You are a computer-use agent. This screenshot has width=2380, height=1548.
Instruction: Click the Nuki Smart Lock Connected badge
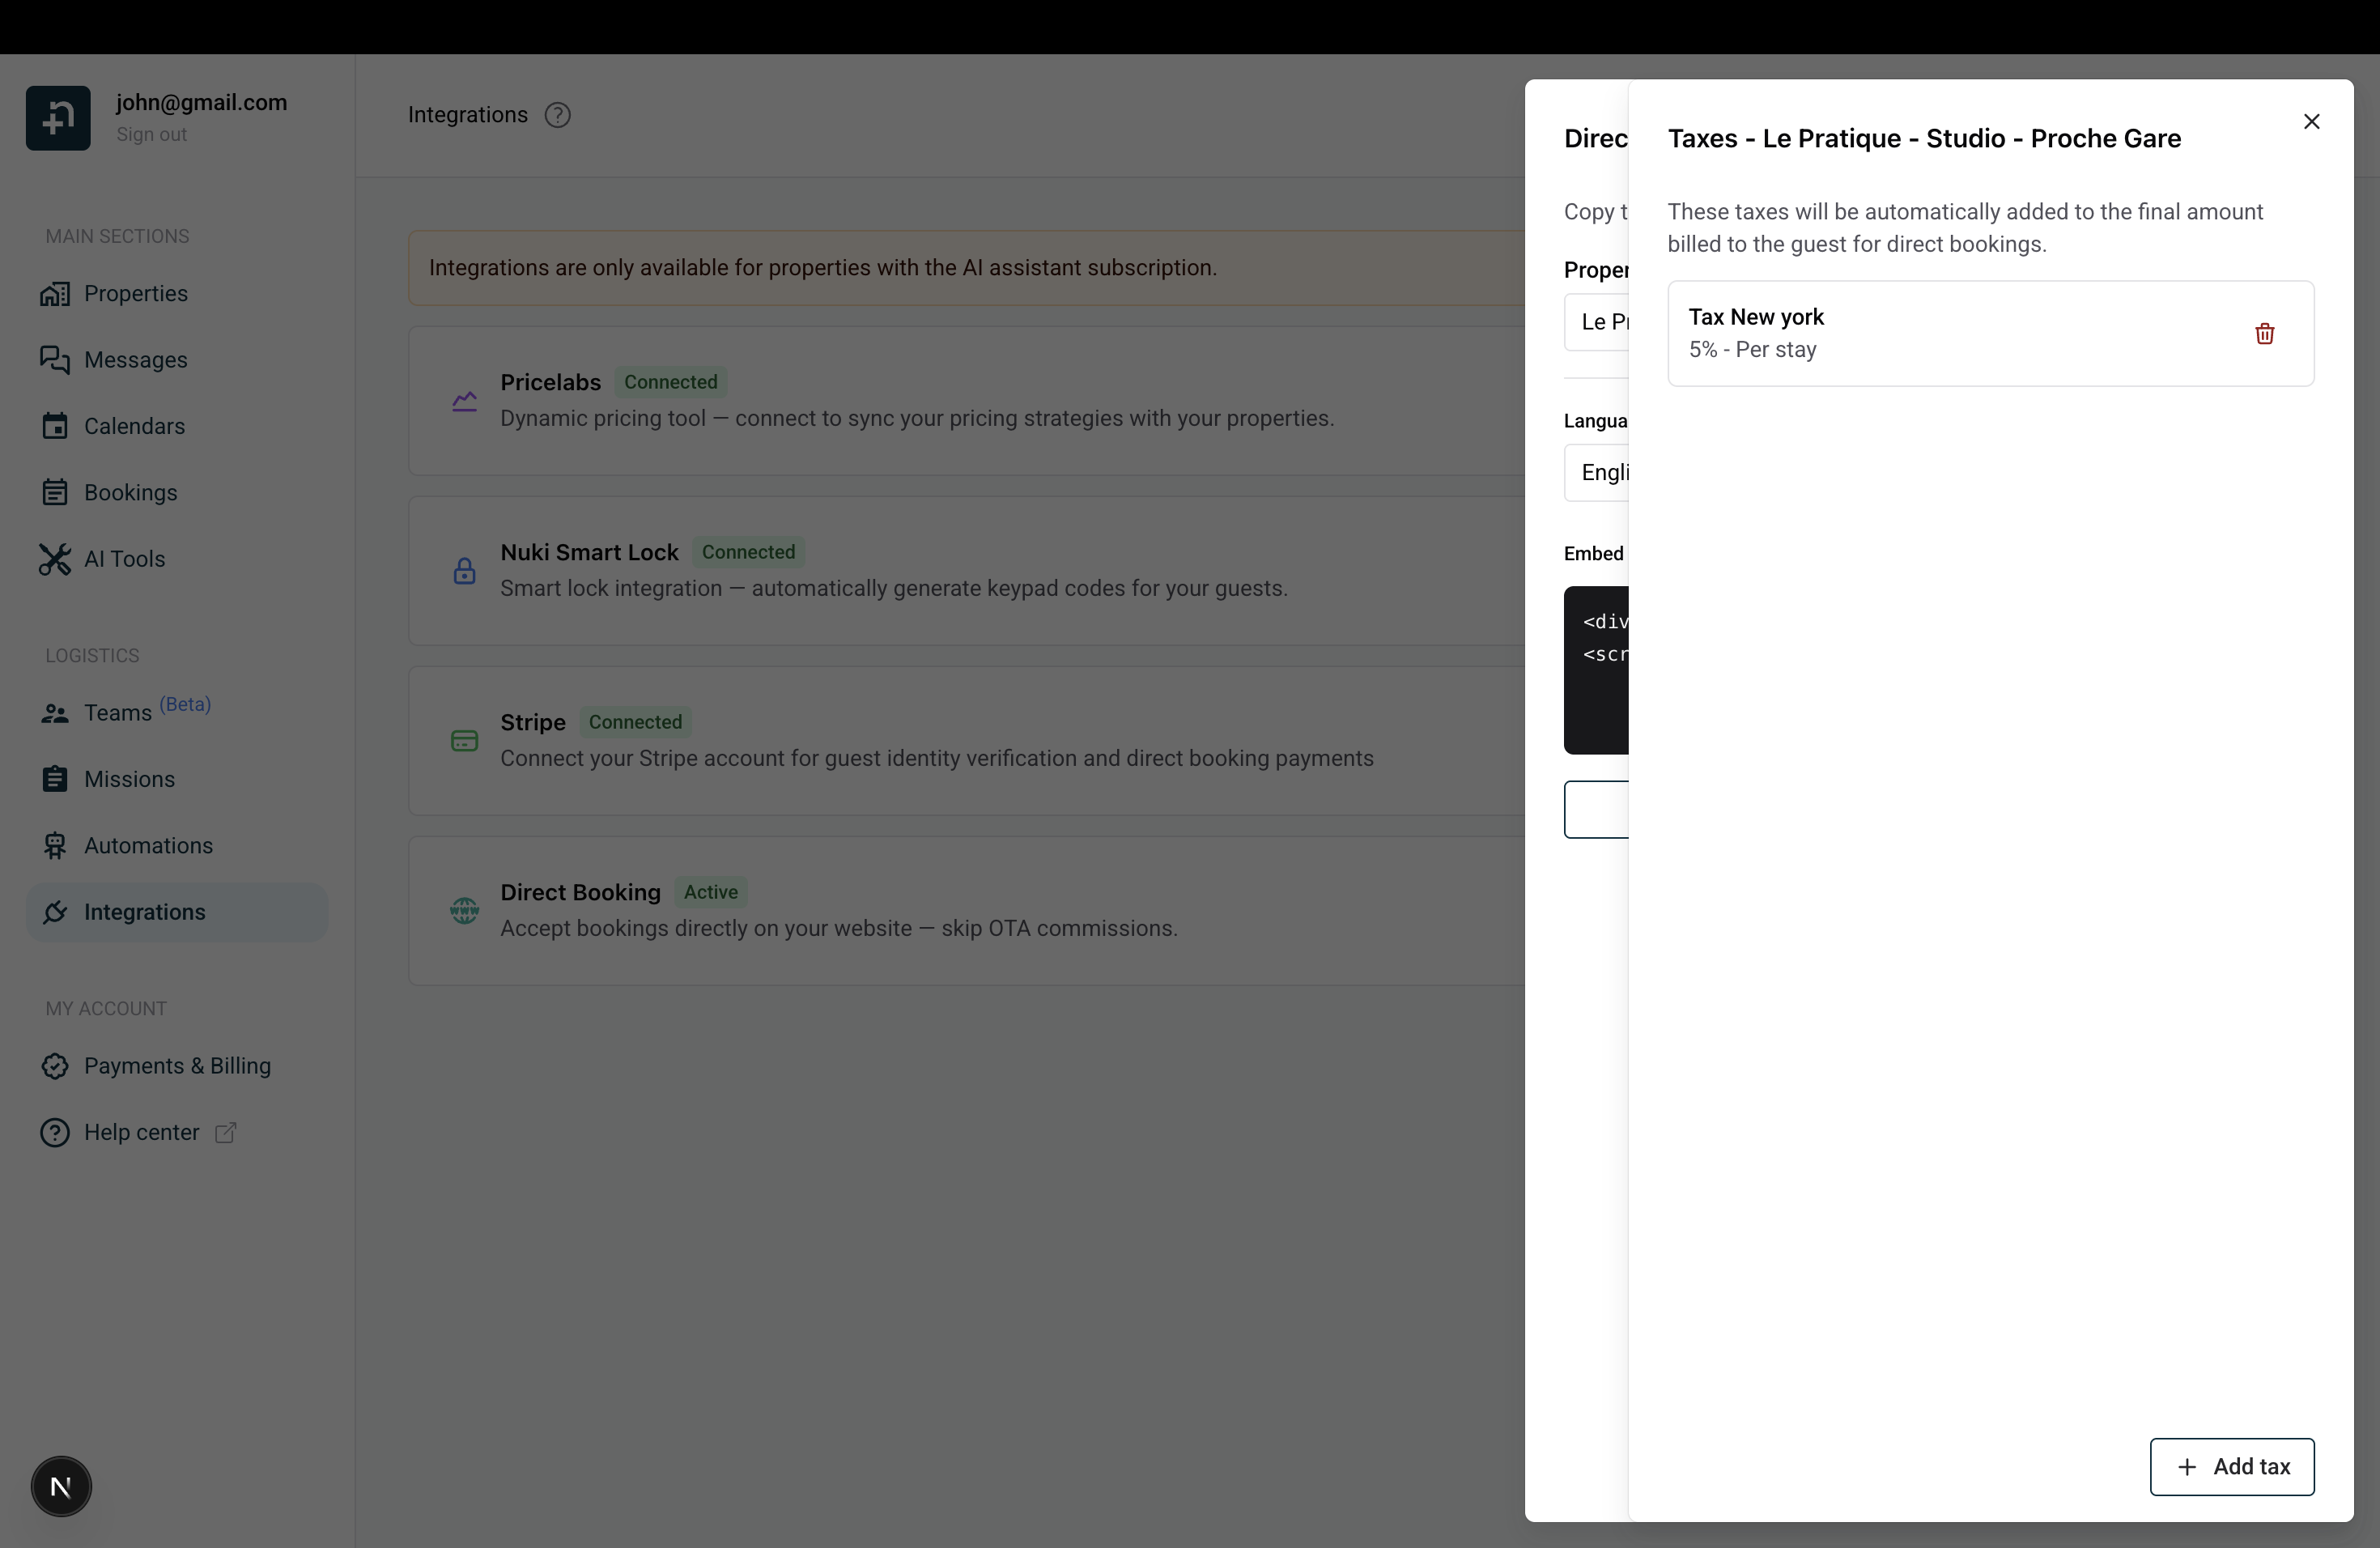(x=748, y=552)
